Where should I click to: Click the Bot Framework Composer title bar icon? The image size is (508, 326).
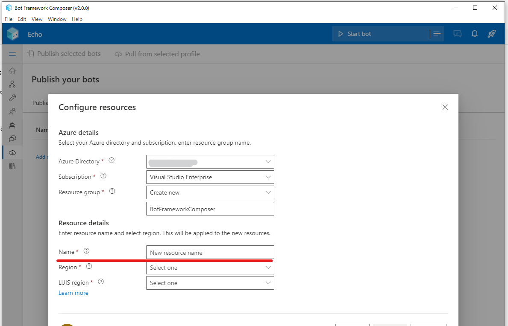pyautogui.click(x=9, y=8)
